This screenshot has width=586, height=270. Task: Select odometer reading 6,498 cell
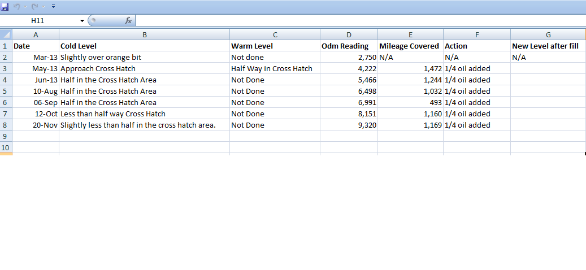click(x=349, y=91)
